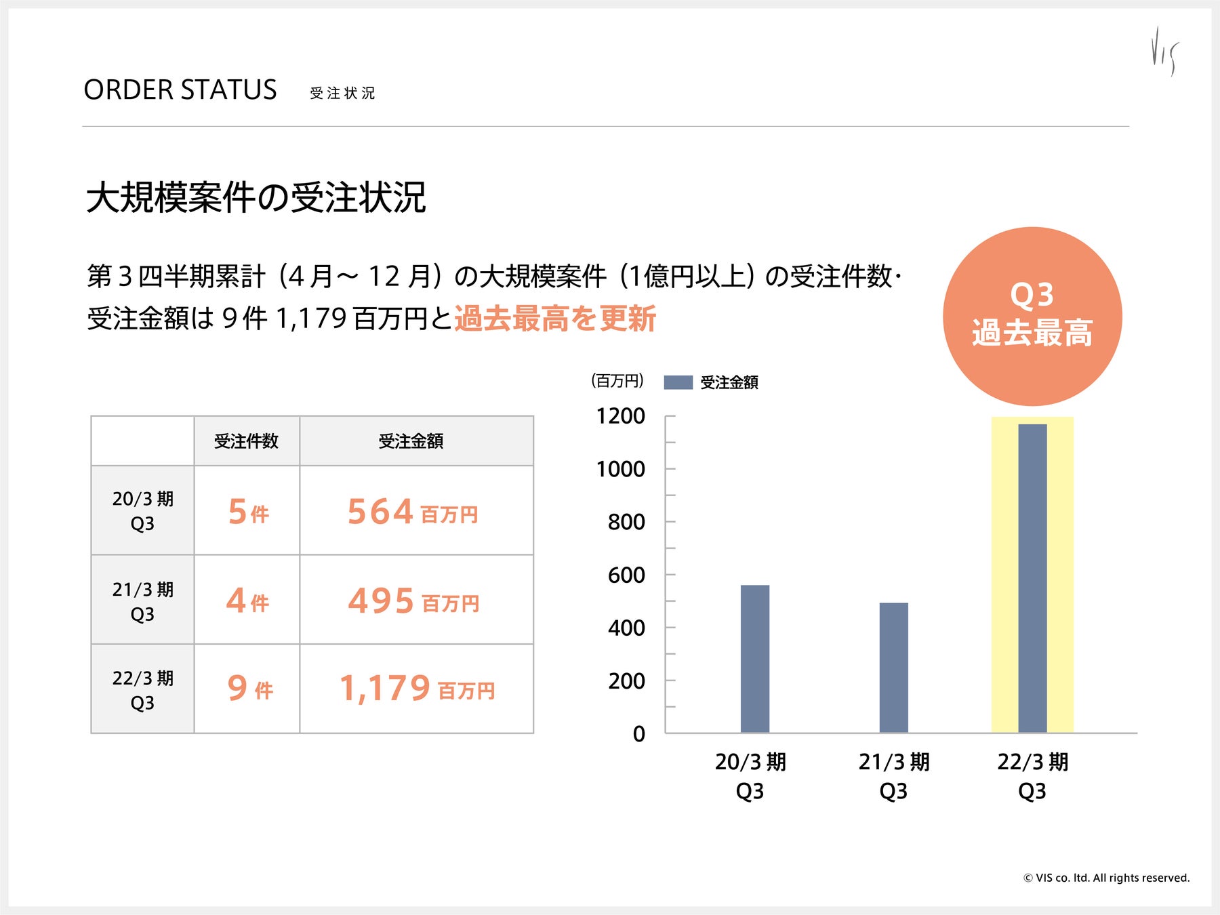Click the ORDER STATUS heading

(x=180, y=90)
